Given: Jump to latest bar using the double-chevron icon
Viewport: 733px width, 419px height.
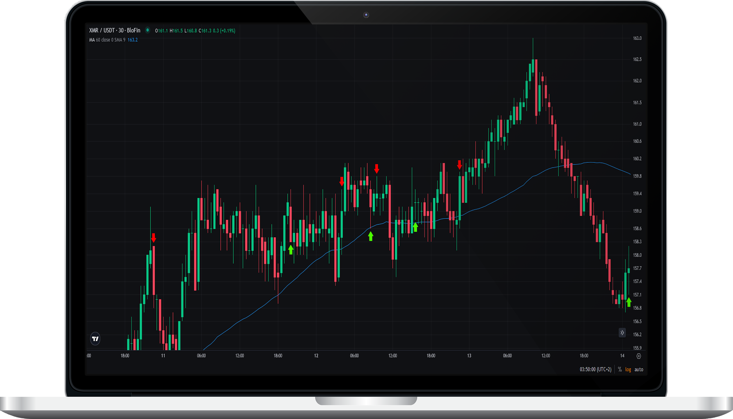Looking at the screenshot, I should tap(622, 332).
